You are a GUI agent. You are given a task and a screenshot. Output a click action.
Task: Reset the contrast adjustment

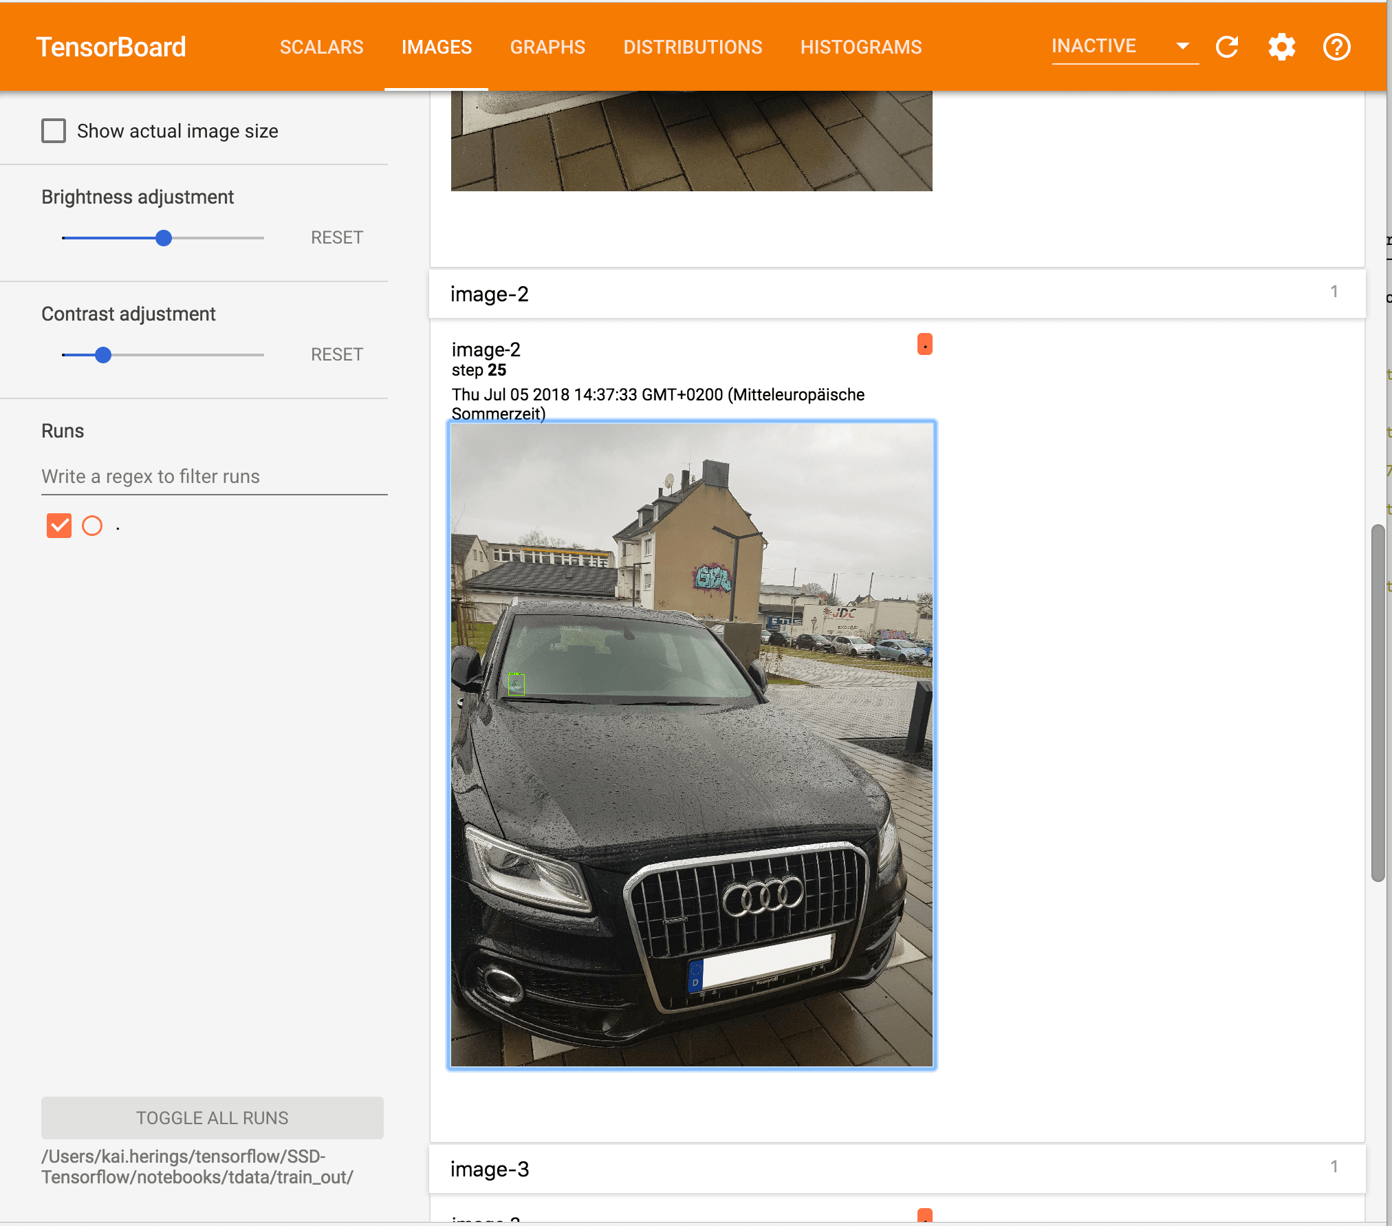coord(336,355)
